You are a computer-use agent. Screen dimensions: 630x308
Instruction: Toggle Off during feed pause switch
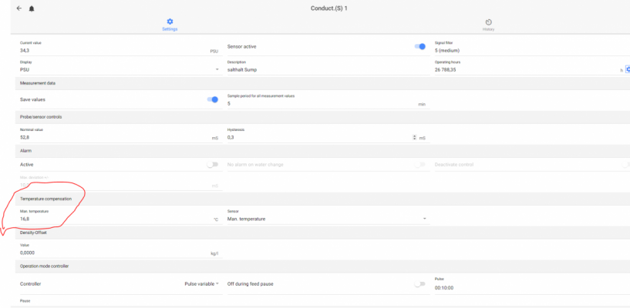(419, 284)
